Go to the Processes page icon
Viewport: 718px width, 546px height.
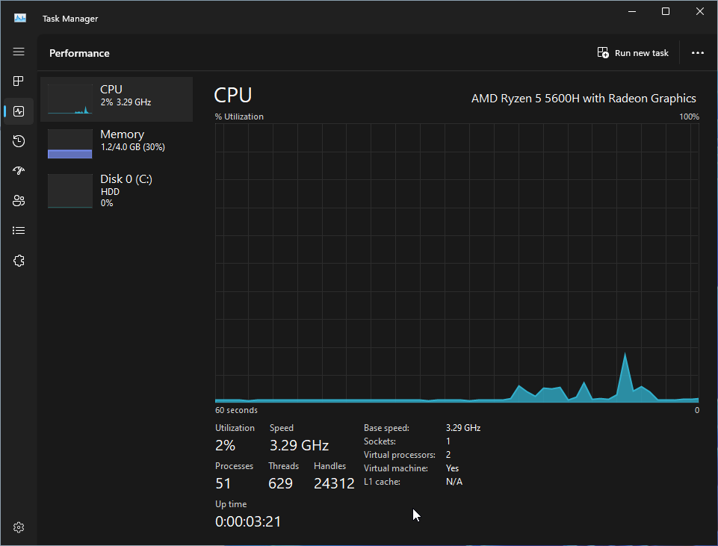click(19, 81)
